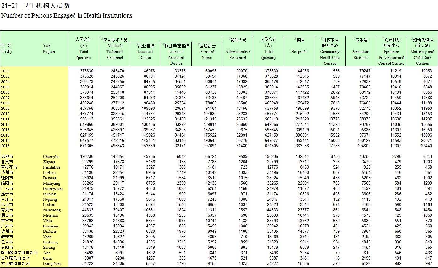Select the Ganzi region label
The image size is (438, 268).
point(47,258)
